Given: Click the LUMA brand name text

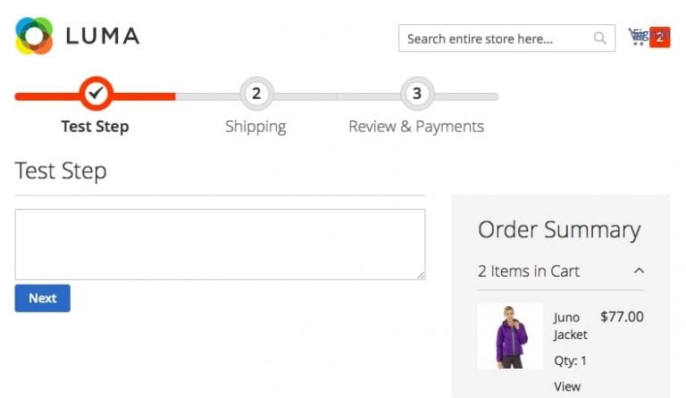Looking at the screenshot, I should tap(103, 37).
